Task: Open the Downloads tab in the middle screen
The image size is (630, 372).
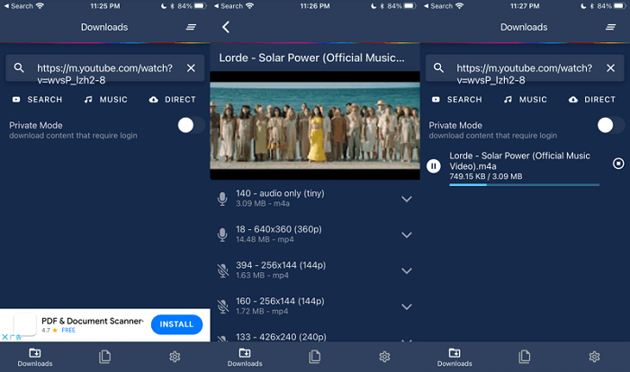Action: (x=245, y=357)
